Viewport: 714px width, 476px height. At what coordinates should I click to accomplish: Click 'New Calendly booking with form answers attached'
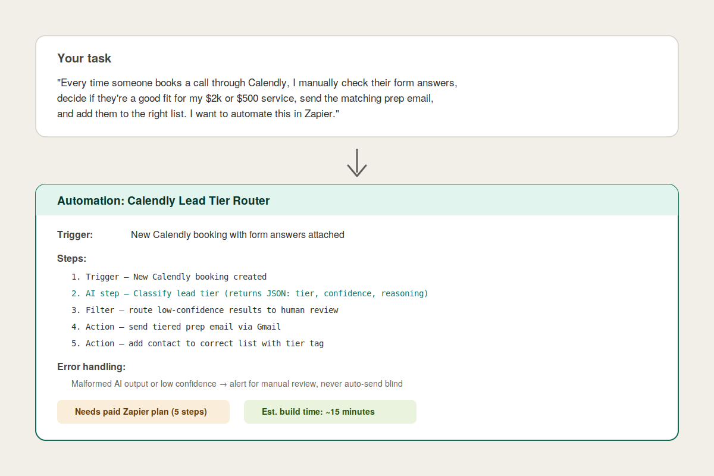pos(237,234)
